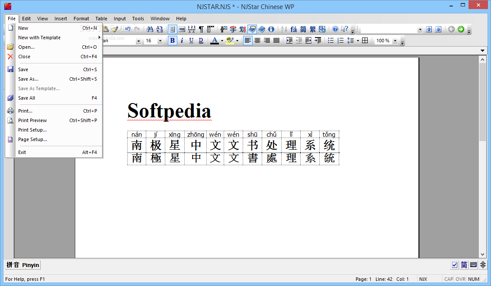Apply font color A swatch

[215, 41]
